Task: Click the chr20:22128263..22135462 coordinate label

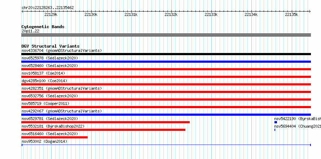Action: [48, 8]
